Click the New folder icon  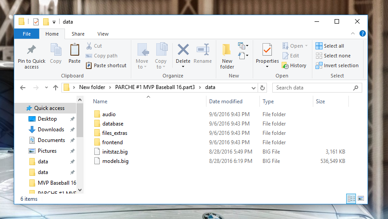(227, 50)
